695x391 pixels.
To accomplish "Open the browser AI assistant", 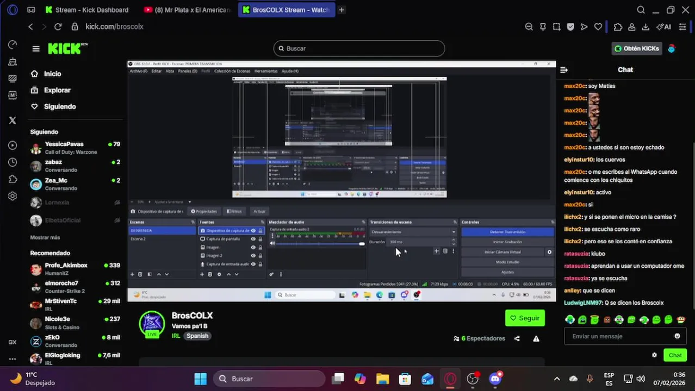I will (x=663, y=27).
